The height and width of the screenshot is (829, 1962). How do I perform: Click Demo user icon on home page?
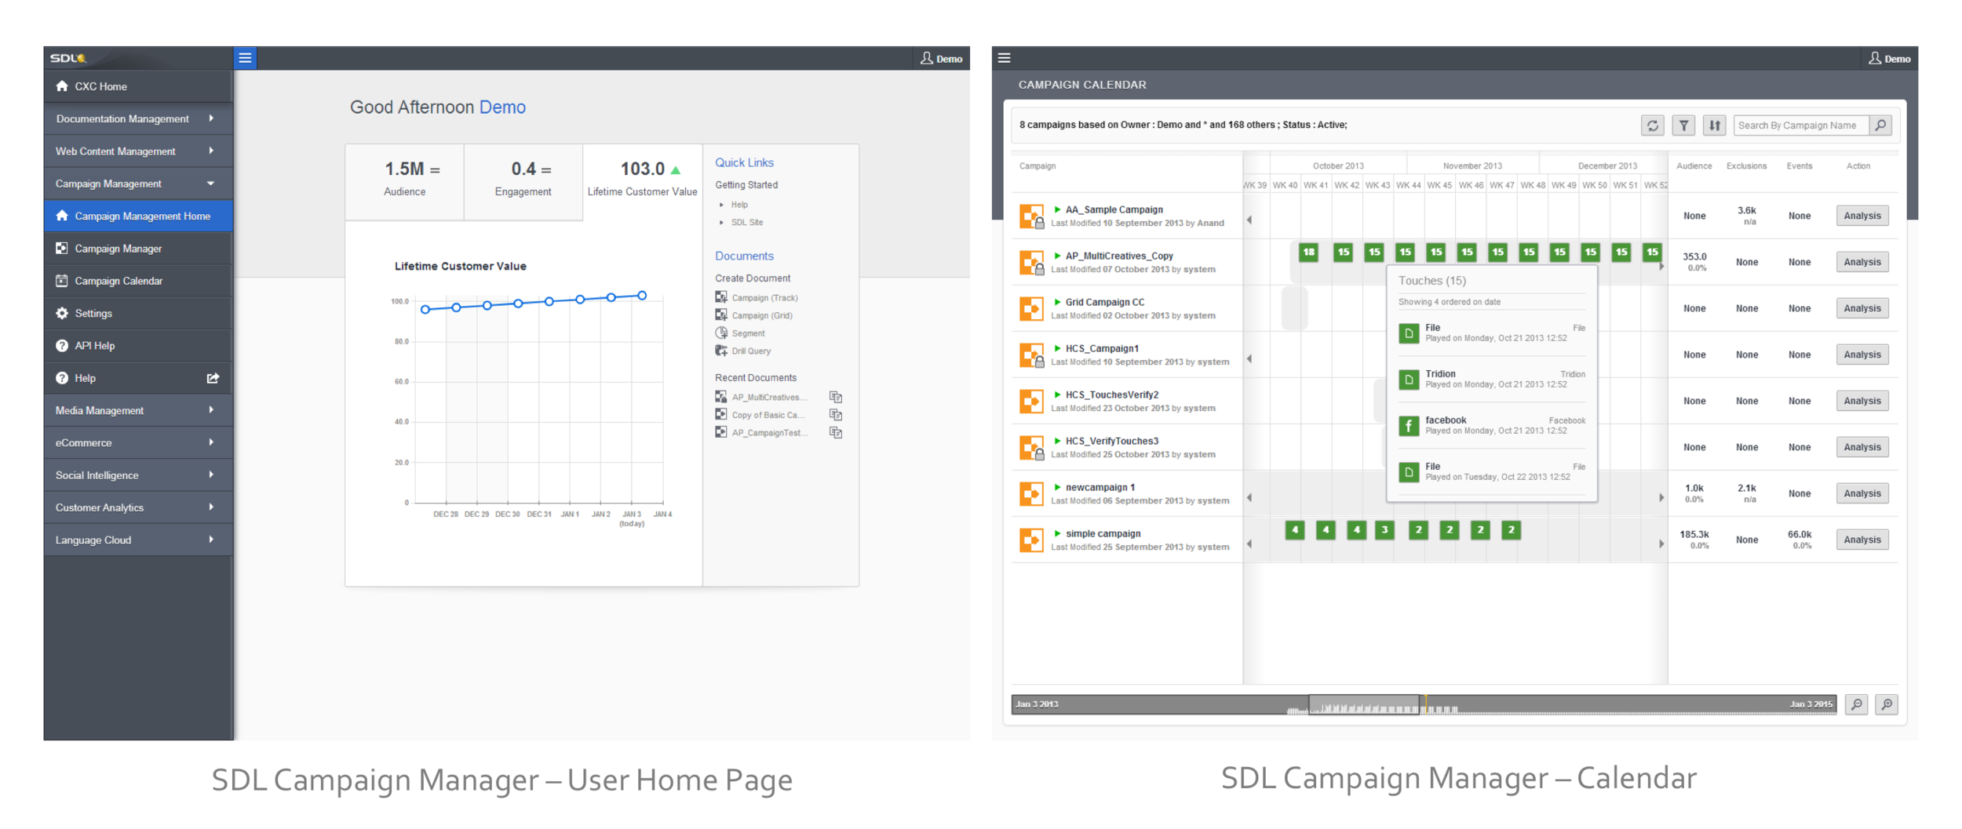point(927,58)
